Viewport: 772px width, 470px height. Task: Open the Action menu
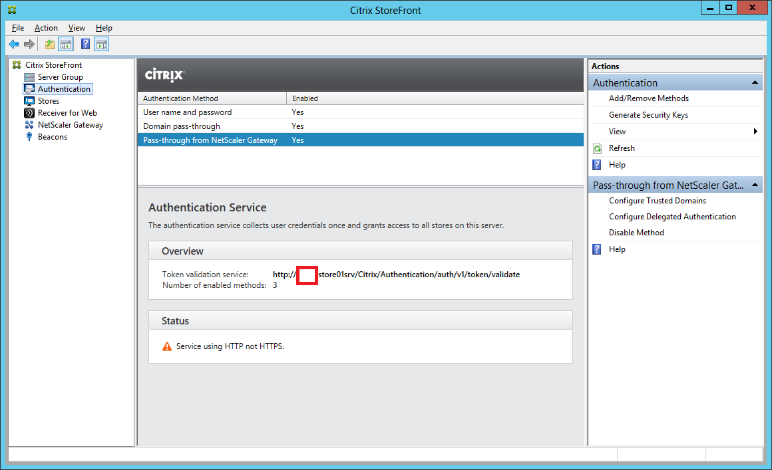pyautogui.click(x=46, y=28)
